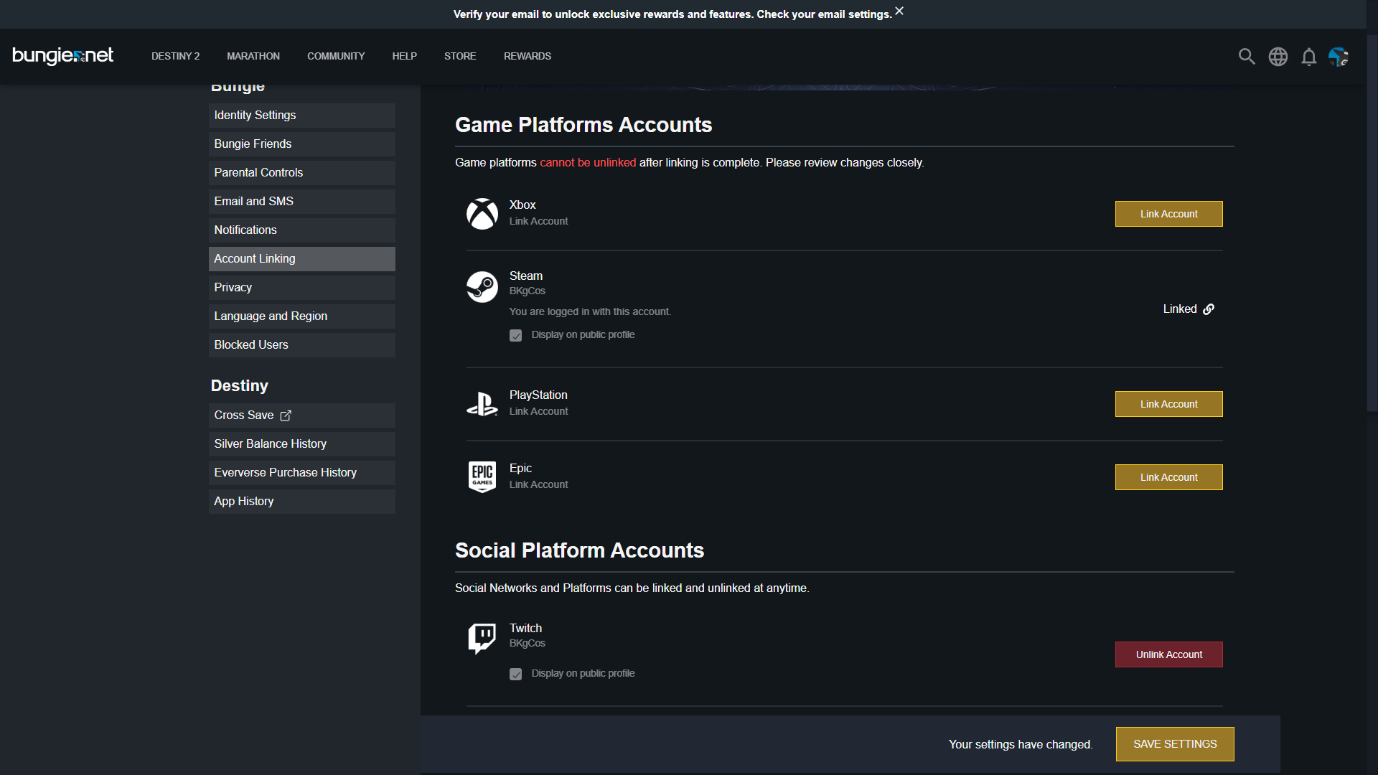Open the Rewards nav item
The width and height of the screenshot is (1378, 775).
(527, 56)
